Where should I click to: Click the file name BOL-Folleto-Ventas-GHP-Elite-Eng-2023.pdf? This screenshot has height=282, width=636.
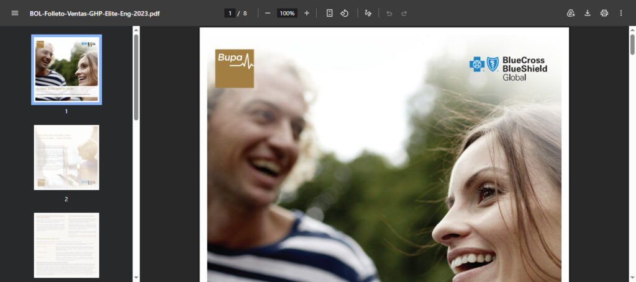94,14
